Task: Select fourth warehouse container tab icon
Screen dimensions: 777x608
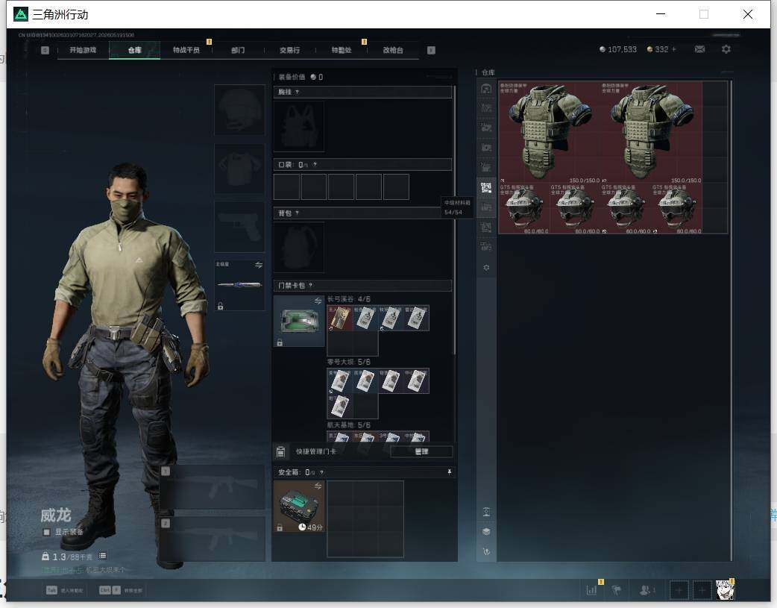Action: pos(486,148)
